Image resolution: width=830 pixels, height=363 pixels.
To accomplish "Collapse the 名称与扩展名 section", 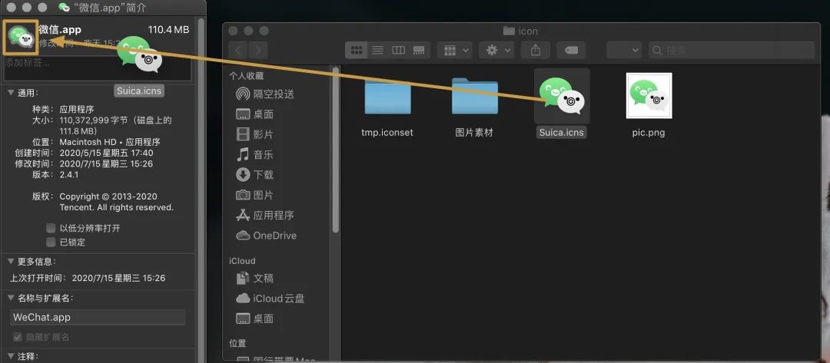I will [11, 298].
